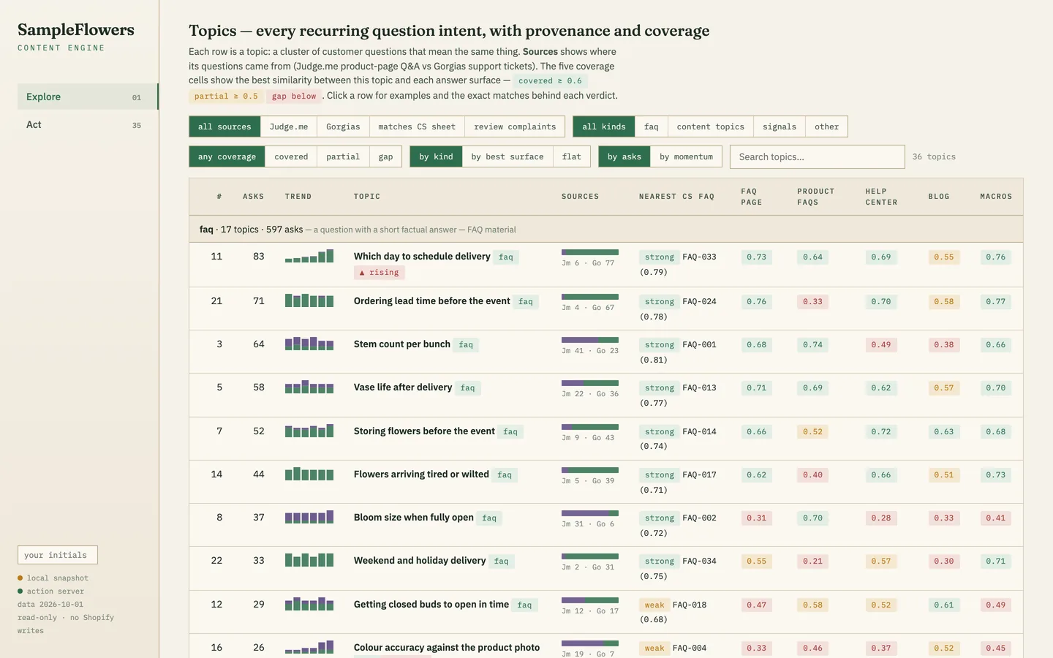Click weak badge beside FAQ-018
This screenshot has width=1053, height=658.
tap(654, 605)
